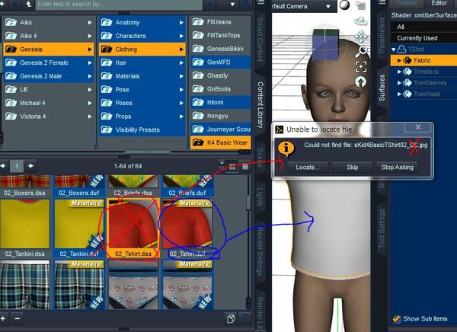Select the K4 Basic Wear folder

(220, 142)
